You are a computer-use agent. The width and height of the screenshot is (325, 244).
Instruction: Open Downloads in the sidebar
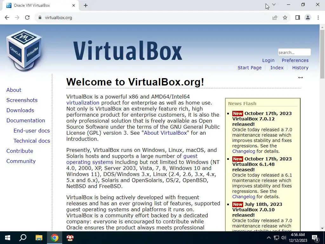click(x=20, y=110)
